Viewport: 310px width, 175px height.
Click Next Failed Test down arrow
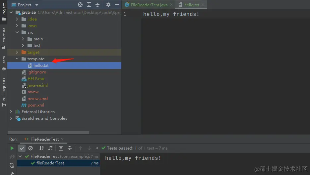click(89, 148)
